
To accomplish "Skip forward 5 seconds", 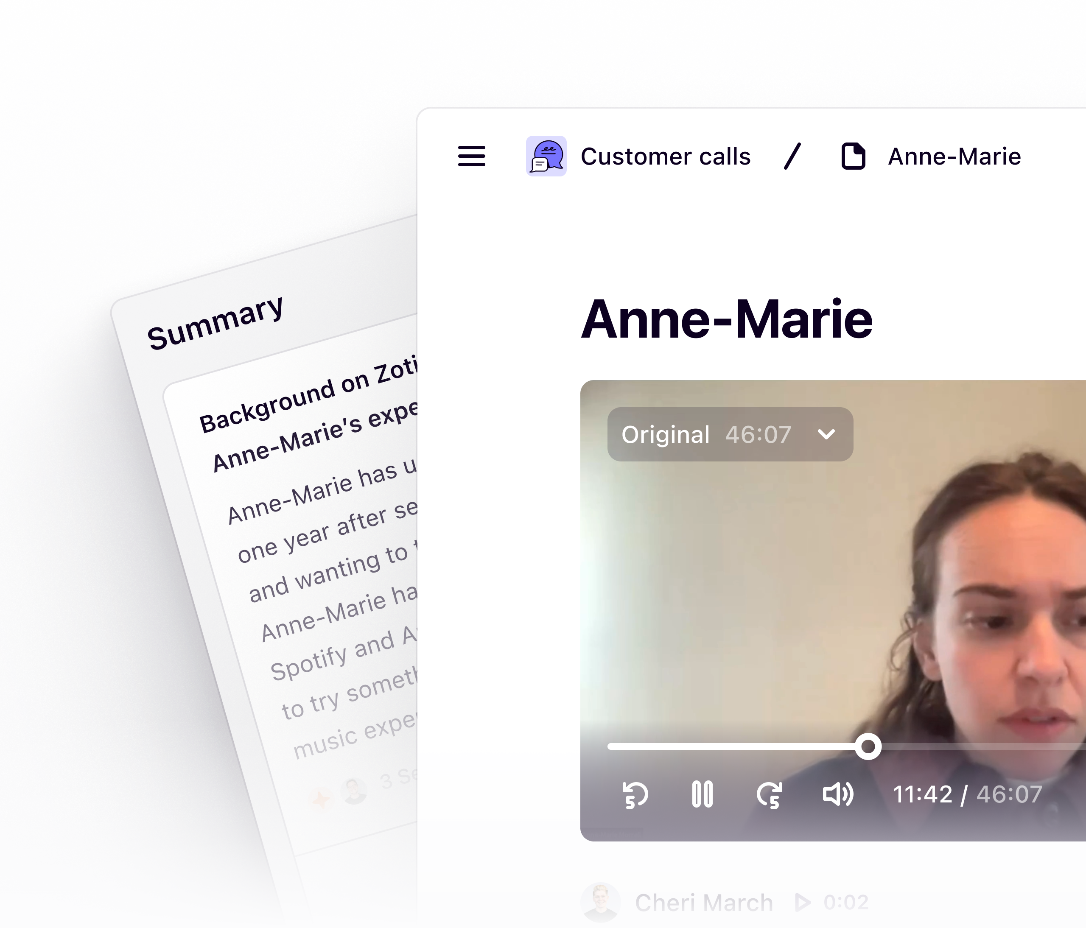I will click(770, 795).
